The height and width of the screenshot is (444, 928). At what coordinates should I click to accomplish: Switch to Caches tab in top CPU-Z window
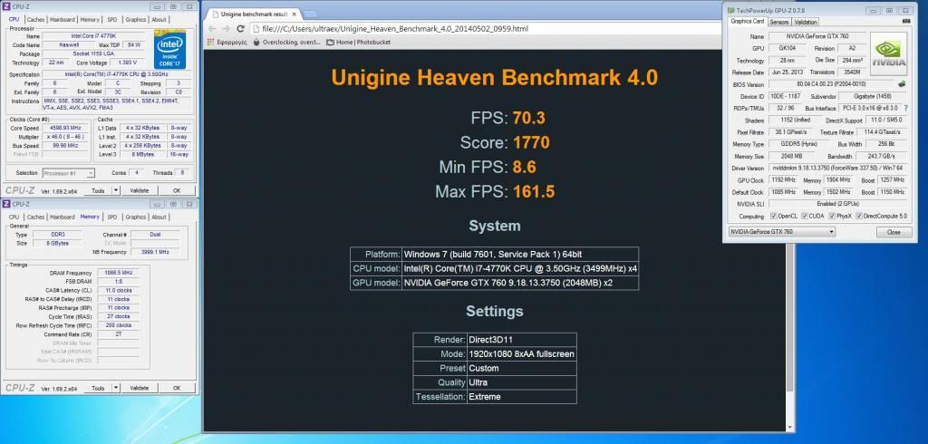pyautogui.click(x=35, y=19)
